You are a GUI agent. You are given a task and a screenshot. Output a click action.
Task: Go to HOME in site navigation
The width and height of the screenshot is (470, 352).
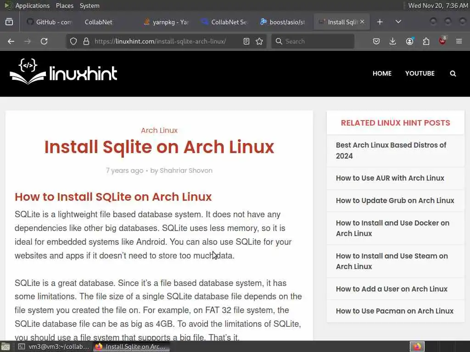pyautogui.click(x=382, y=73)
